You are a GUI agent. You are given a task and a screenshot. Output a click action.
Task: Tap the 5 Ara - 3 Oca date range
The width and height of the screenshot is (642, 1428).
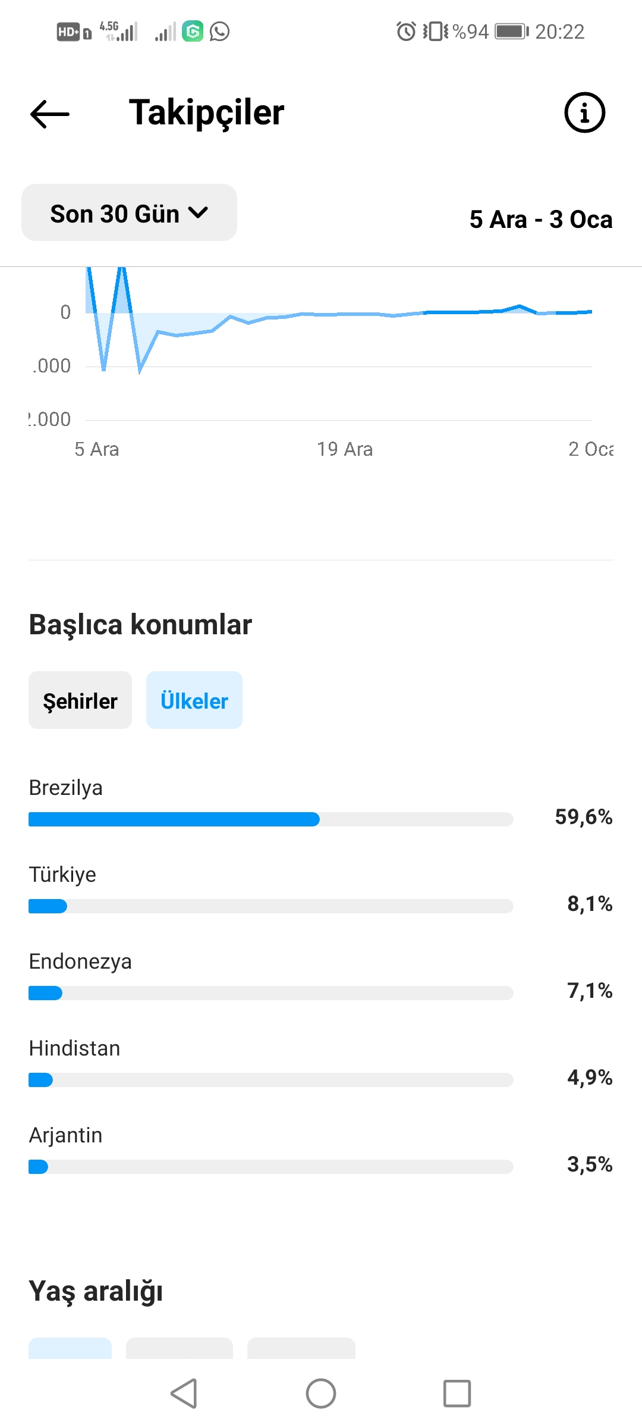coord(541,219)
